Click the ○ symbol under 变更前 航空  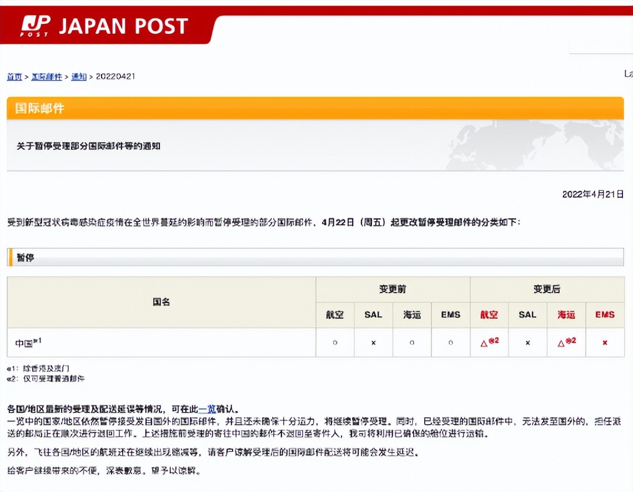(334, 343)
